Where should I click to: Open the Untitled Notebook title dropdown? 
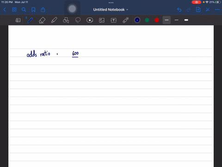(x=111, y=10)
